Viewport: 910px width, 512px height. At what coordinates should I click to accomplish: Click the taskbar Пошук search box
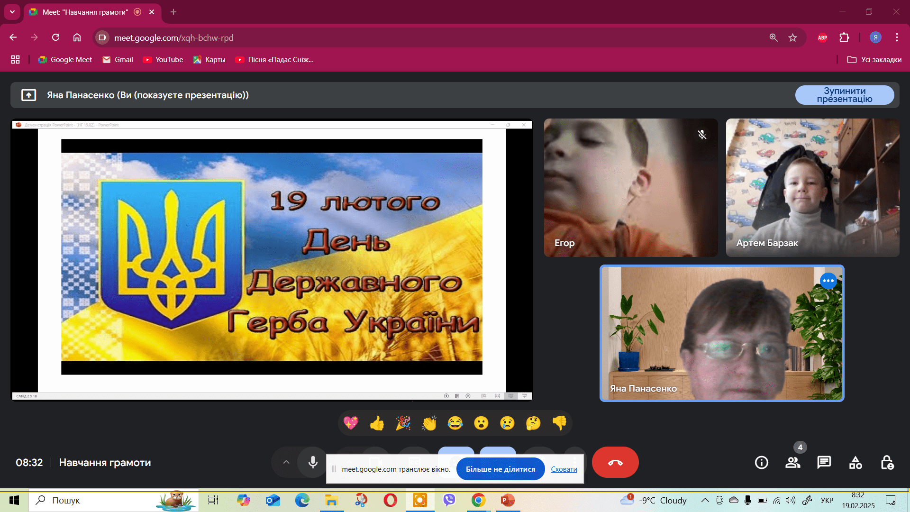114,500
